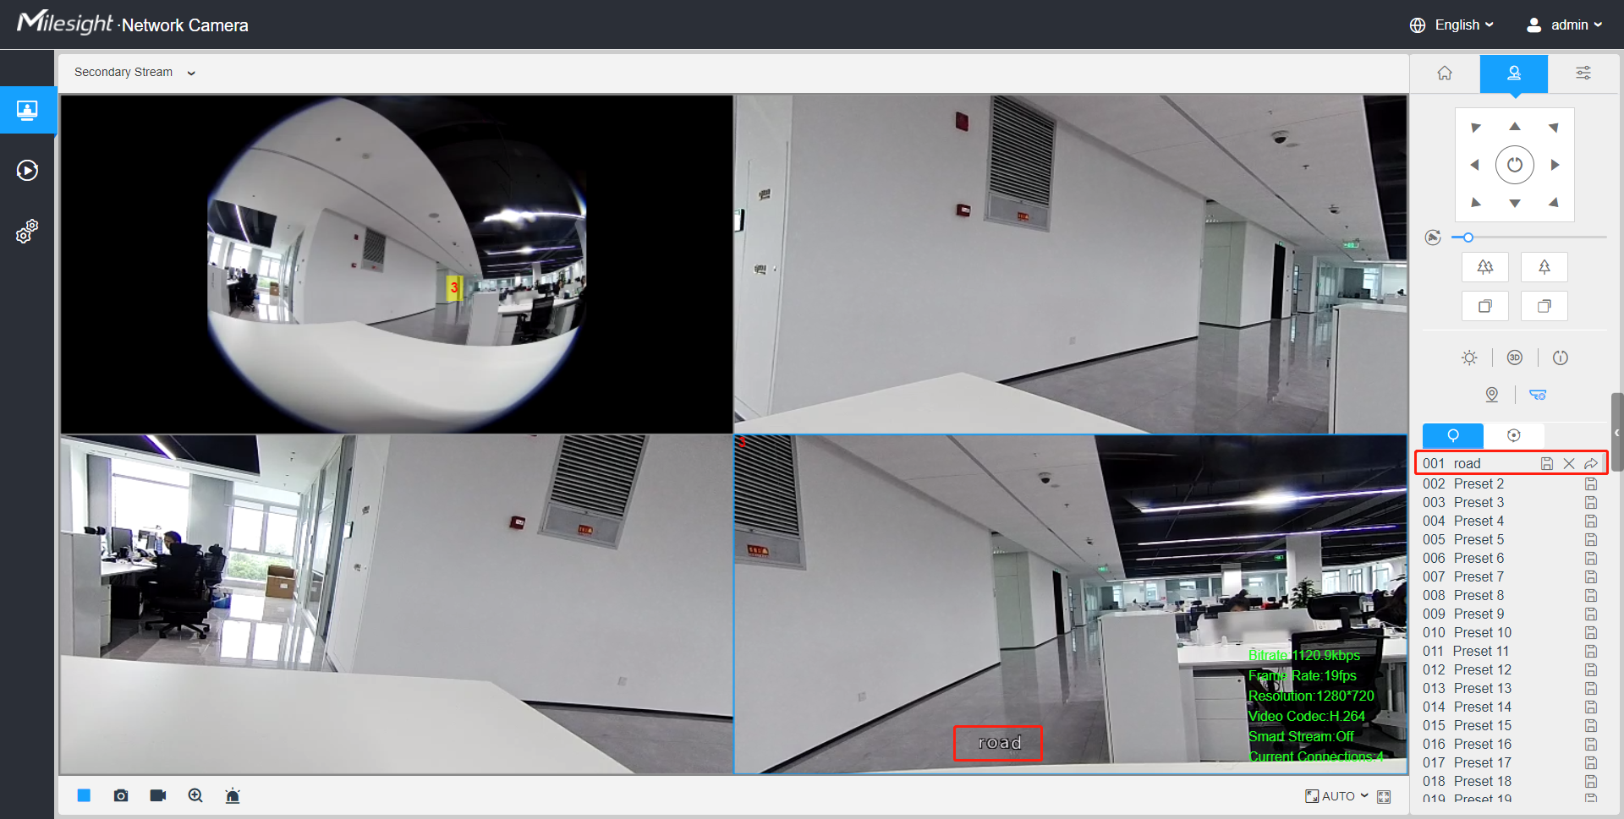Select Preset 12 in the list
Viewport: 1624px width, 819px height.
click(1511, 669)
